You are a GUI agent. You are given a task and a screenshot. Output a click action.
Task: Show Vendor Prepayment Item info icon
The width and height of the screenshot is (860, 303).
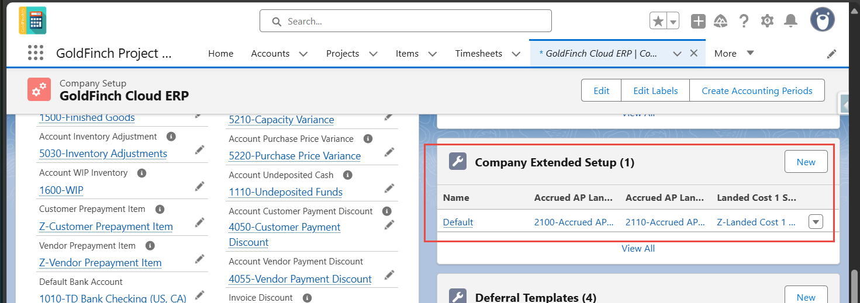pyautogui.click(x=150, y=245)
